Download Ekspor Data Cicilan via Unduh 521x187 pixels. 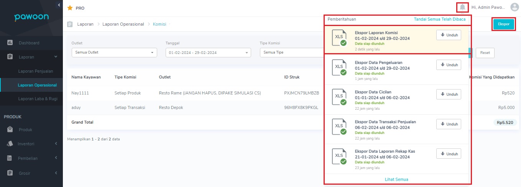(449, 94)
